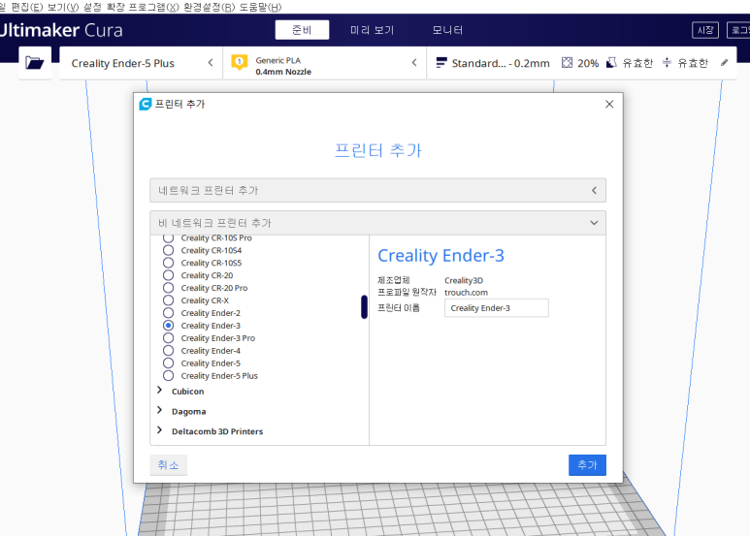This screenshot has height=536, width=750.
Task: Select Creality CR-10S5 radio button
Action: pos(169,263)
